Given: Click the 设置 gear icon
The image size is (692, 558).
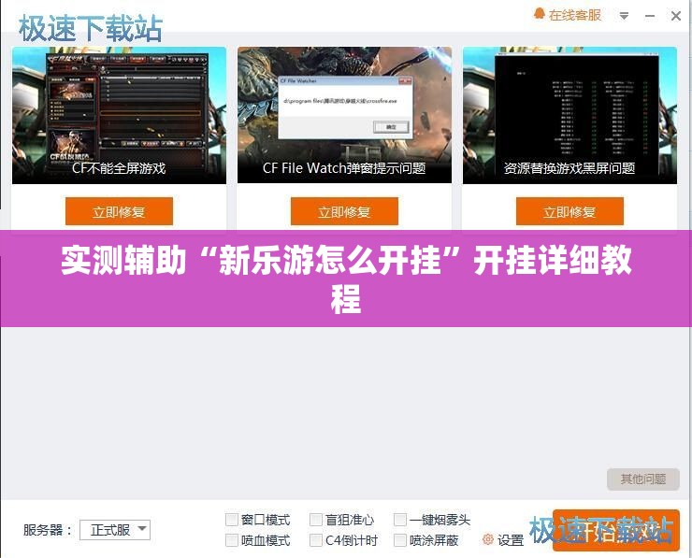Looking at the screenshot, I should coord(487,539).
